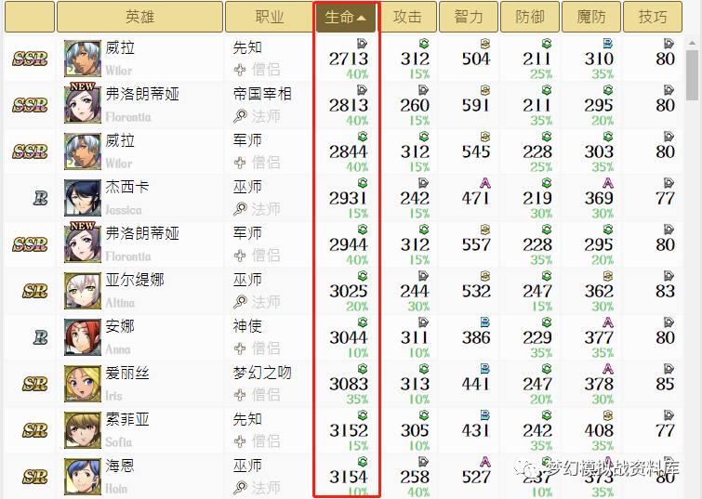Click 僧侣 cross icon in 威拉 先知 row
This screenshot has height=499, width=702.
(x=240, y=70)
